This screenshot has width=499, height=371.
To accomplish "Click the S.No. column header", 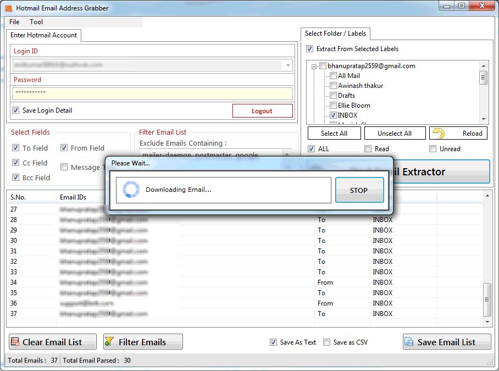I will coord(31,197).
